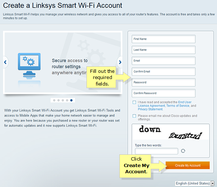The width and height of the screenshot is (217, 187).
Task: Open the End User License Agreement link
Action: click(x=165, y=104)
